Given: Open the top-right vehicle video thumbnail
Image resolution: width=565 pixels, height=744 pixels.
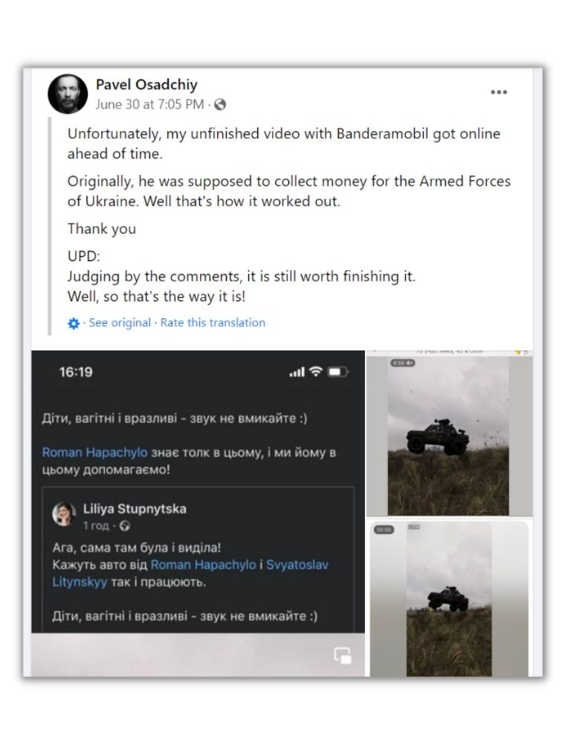Looking at the screenshot, I should click(x=448, y=435).
